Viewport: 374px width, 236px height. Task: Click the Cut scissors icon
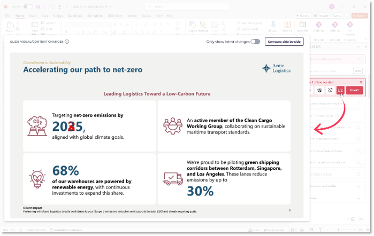point(18,23)
